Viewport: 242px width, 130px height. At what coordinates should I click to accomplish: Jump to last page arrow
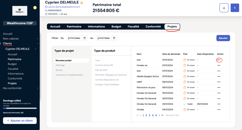(x=163, y=115)
